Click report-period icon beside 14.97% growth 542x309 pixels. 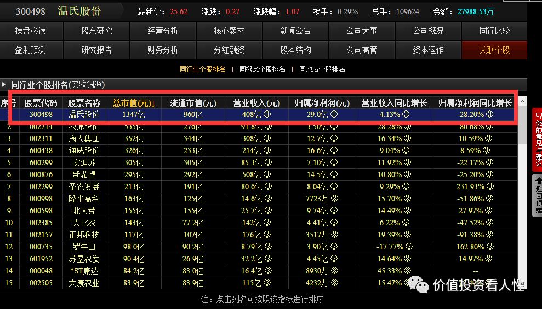click(x=488, y=259)
